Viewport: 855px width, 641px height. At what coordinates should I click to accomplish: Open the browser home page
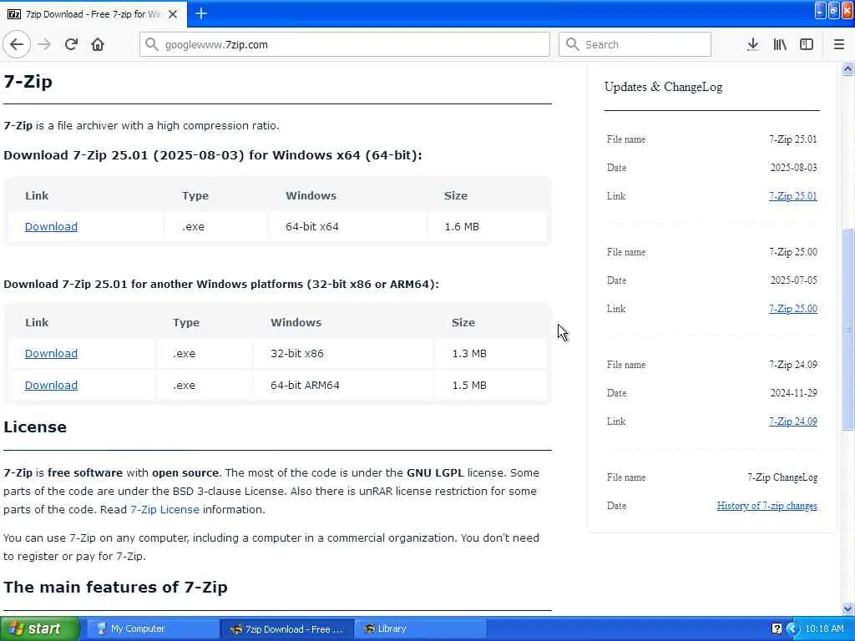pos(98,44)
